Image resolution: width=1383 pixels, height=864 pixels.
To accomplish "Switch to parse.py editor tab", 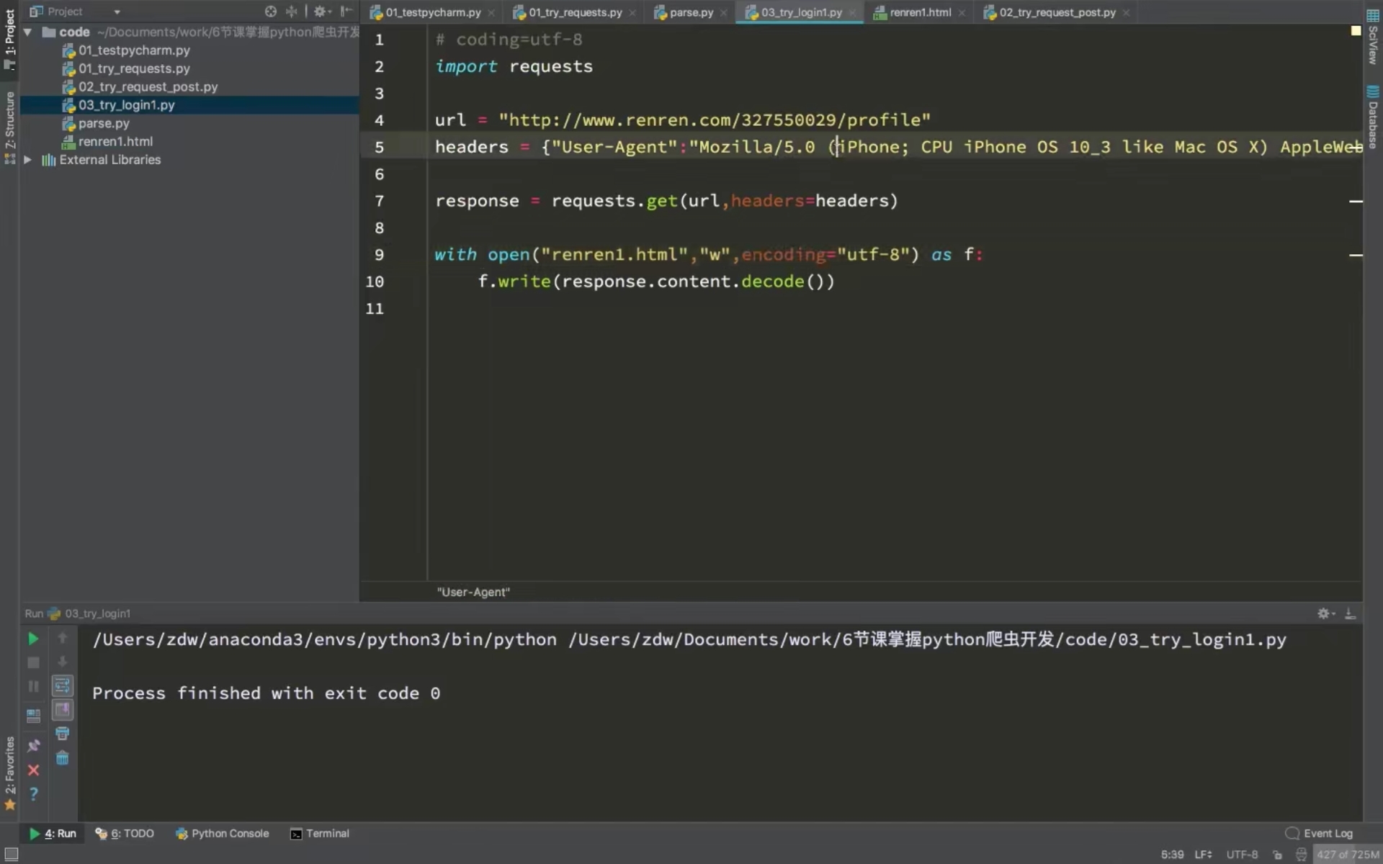I will [x=690, y=12].
